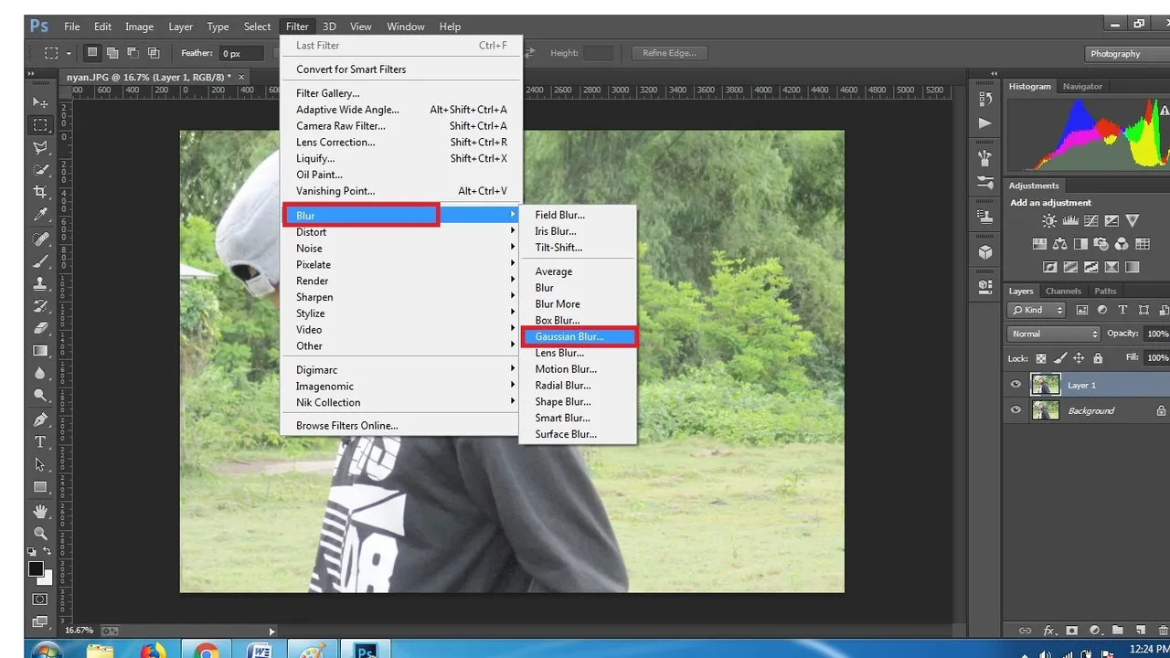This screenshot has height=658, width=1170.
Task: Open the layer Kind filter dropdown
Action: [1037, 310]
